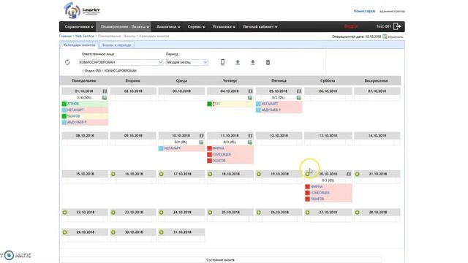
Task: Open the route map icon on 11.10.2018
Action: coord(250,136)
